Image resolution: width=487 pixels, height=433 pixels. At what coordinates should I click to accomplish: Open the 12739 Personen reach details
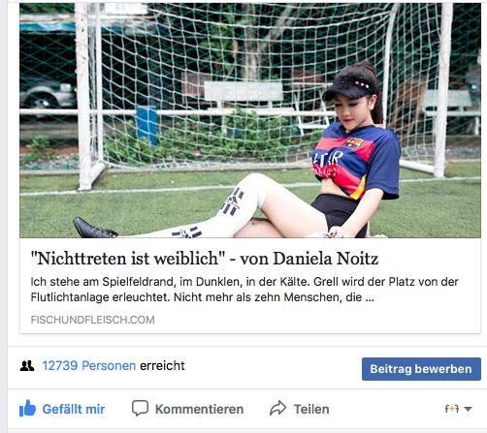click(89, 366)
